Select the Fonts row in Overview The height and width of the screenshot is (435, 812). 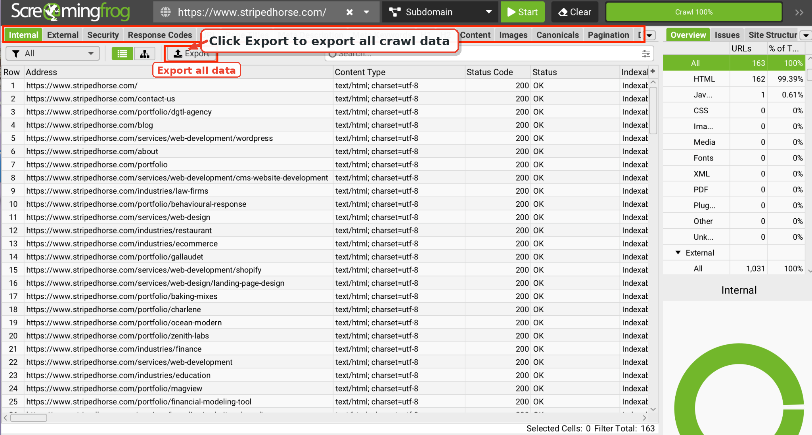[734, 158]
